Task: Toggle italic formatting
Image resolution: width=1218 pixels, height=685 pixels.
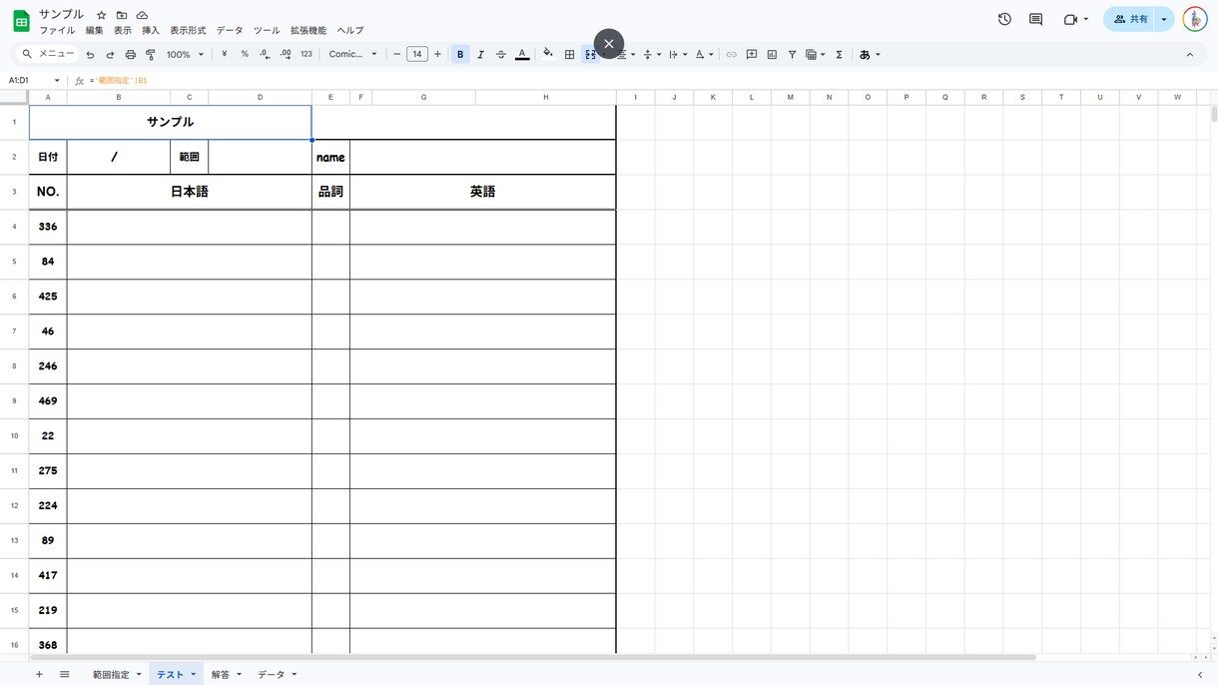Action: (x=480, y=55)
